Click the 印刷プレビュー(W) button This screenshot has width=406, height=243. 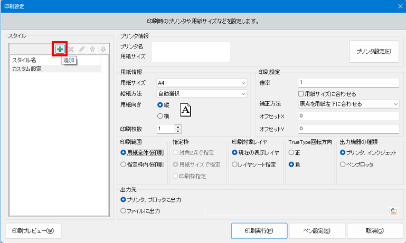(x=33, y=231)
